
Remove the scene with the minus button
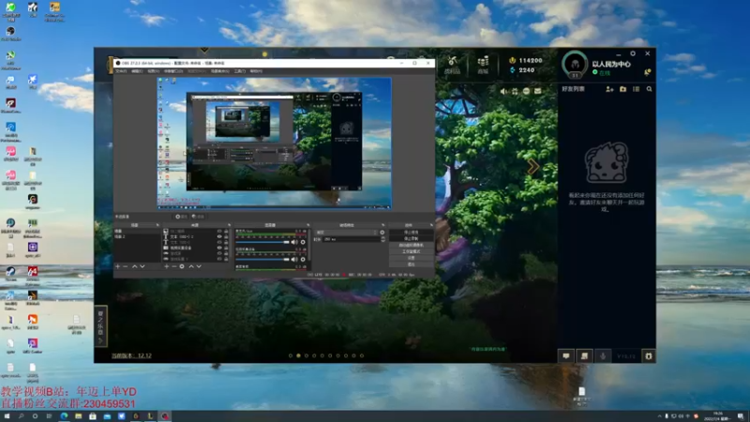point(126,266)
